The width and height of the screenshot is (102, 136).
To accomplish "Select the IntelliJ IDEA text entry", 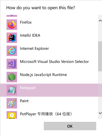I will point(30,35).
